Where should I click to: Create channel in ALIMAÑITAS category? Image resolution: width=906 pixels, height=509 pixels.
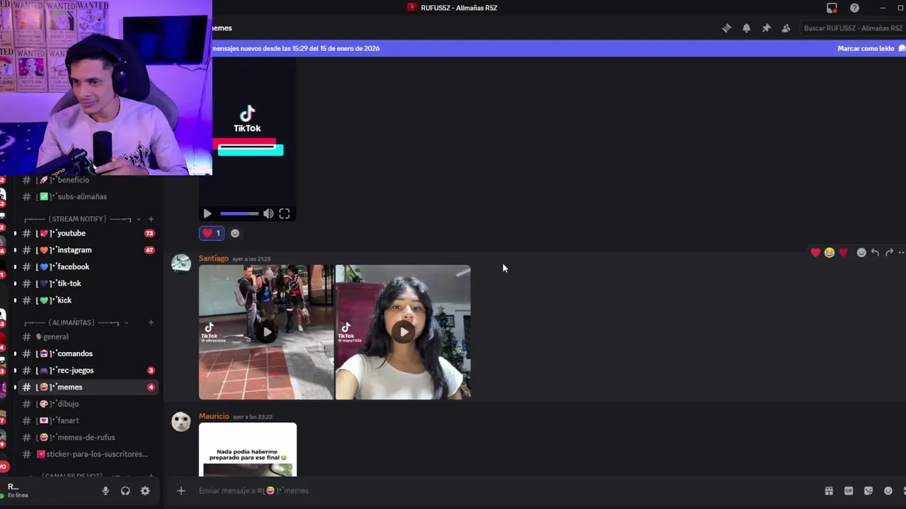151,323
